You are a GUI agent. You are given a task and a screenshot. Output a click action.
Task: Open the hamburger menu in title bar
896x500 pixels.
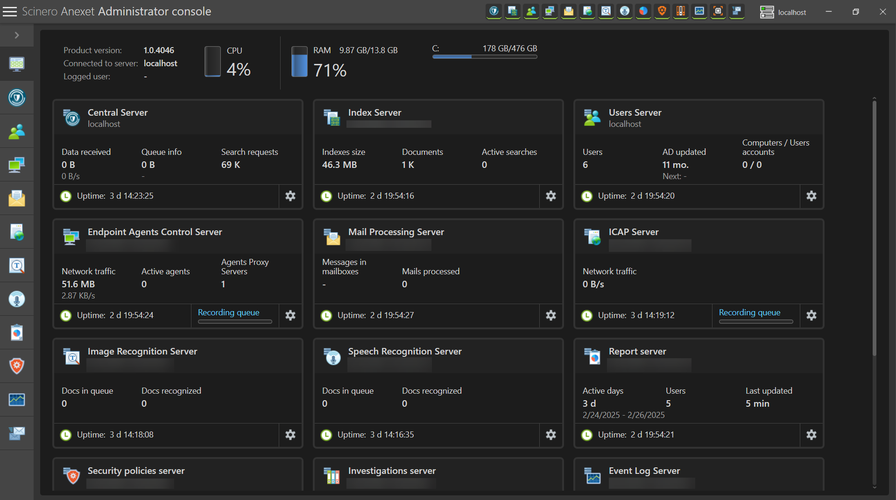point(9,12)
